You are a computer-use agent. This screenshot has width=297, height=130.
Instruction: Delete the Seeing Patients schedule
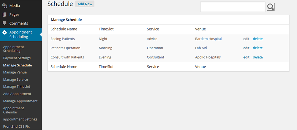258,39
